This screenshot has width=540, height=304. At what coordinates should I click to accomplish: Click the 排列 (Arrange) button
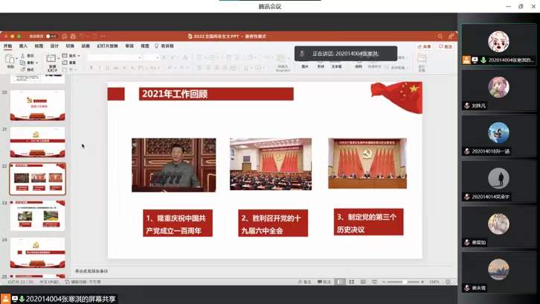tap(359, 65)
